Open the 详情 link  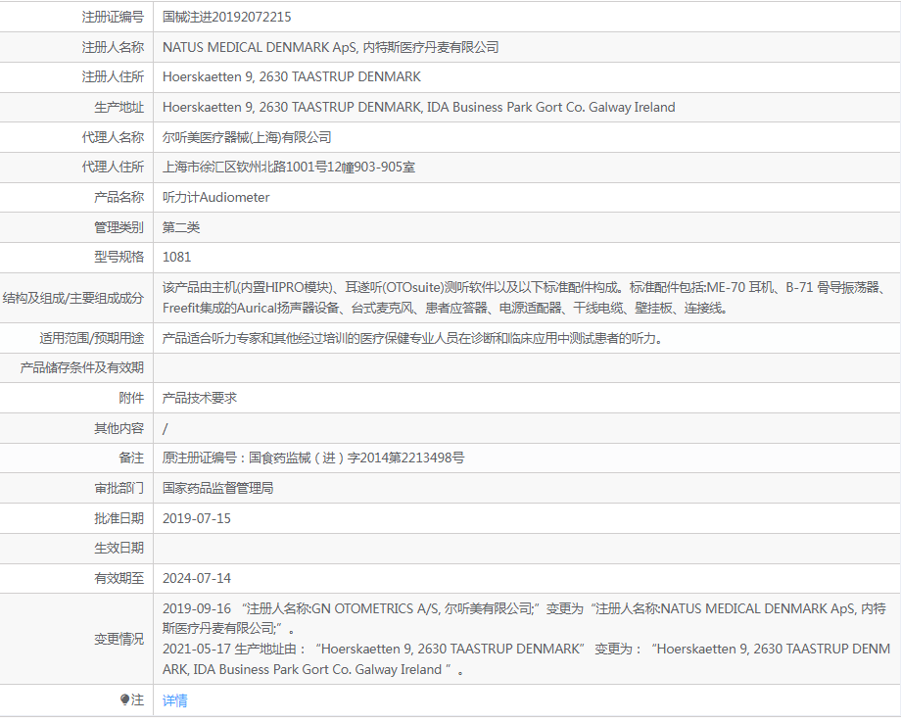click(174, 700)
